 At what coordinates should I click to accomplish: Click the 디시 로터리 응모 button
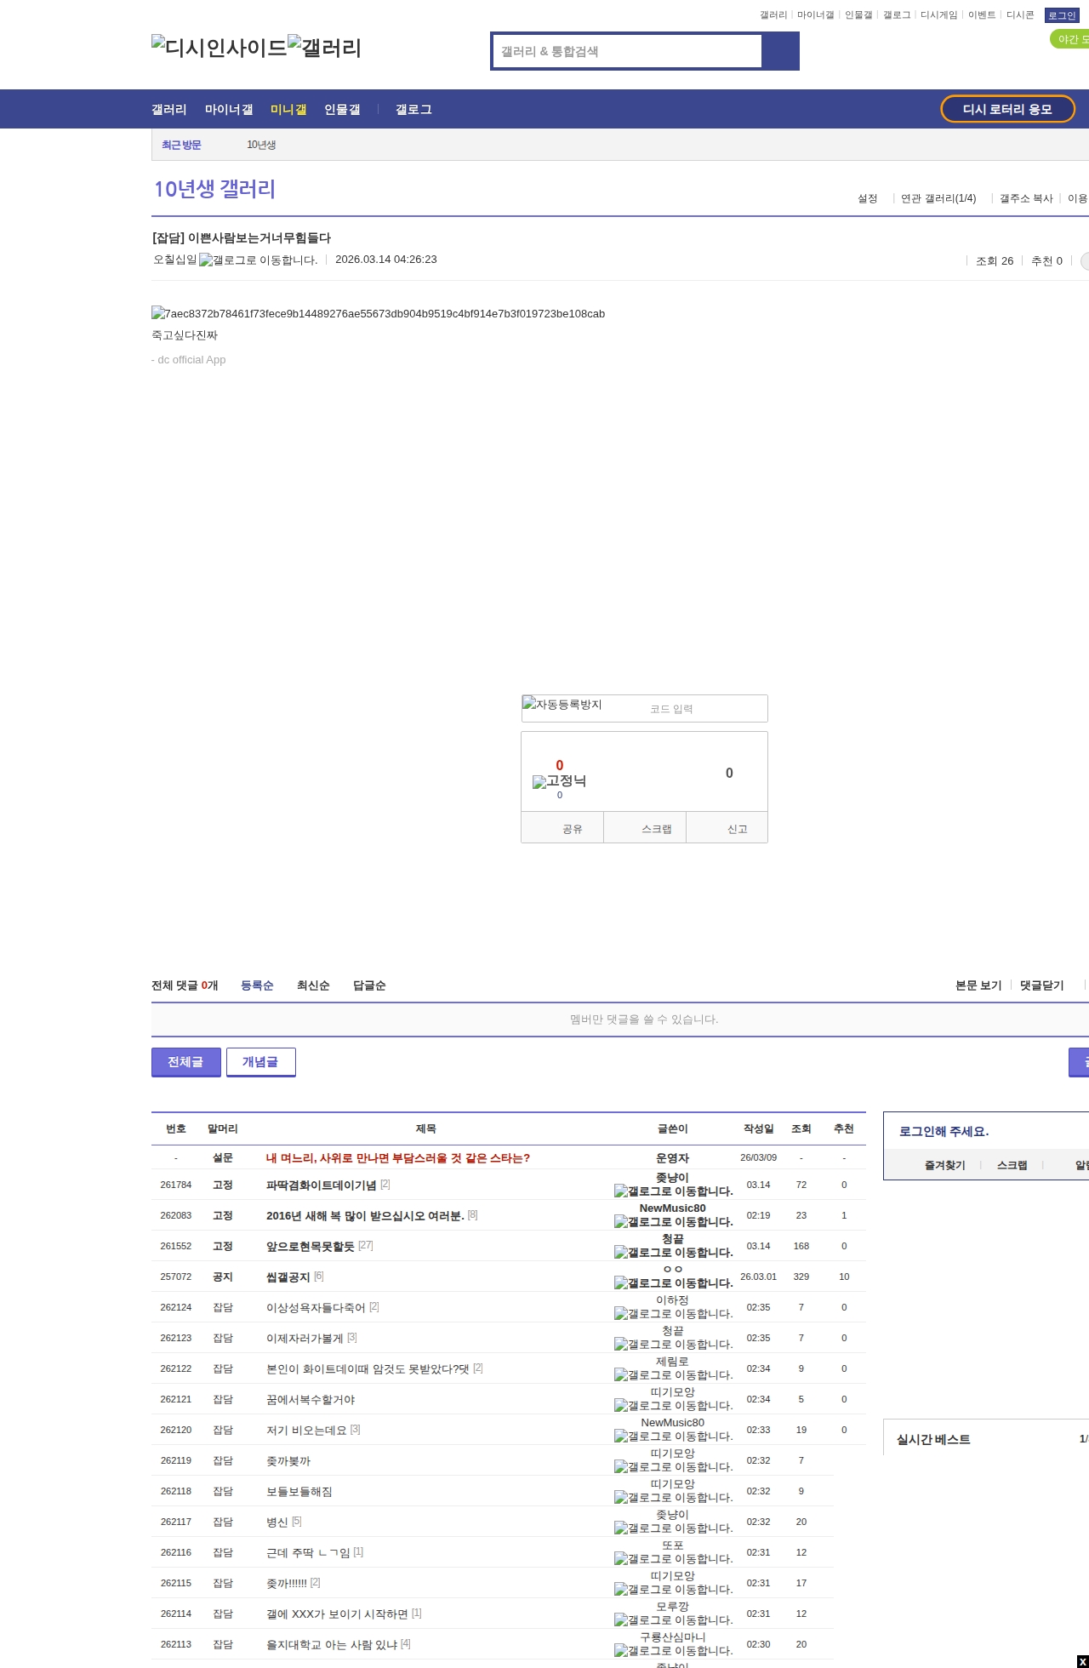[1007, 109]
